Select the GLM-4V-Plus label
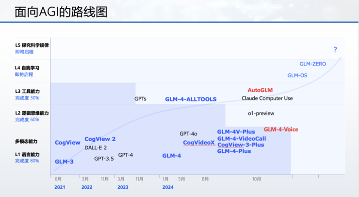Screen dimensions: 359x197 pos(236,131)
